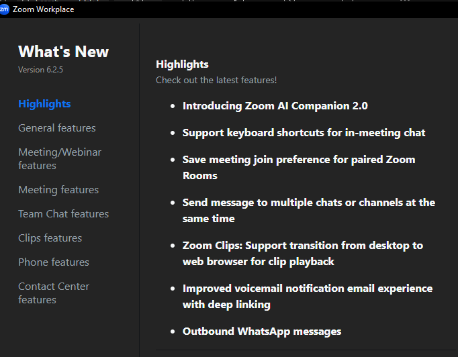This screenshot has width=458, height=357.
Task: Select Send message to multiple chats item
Action: (x=308, y=211)
